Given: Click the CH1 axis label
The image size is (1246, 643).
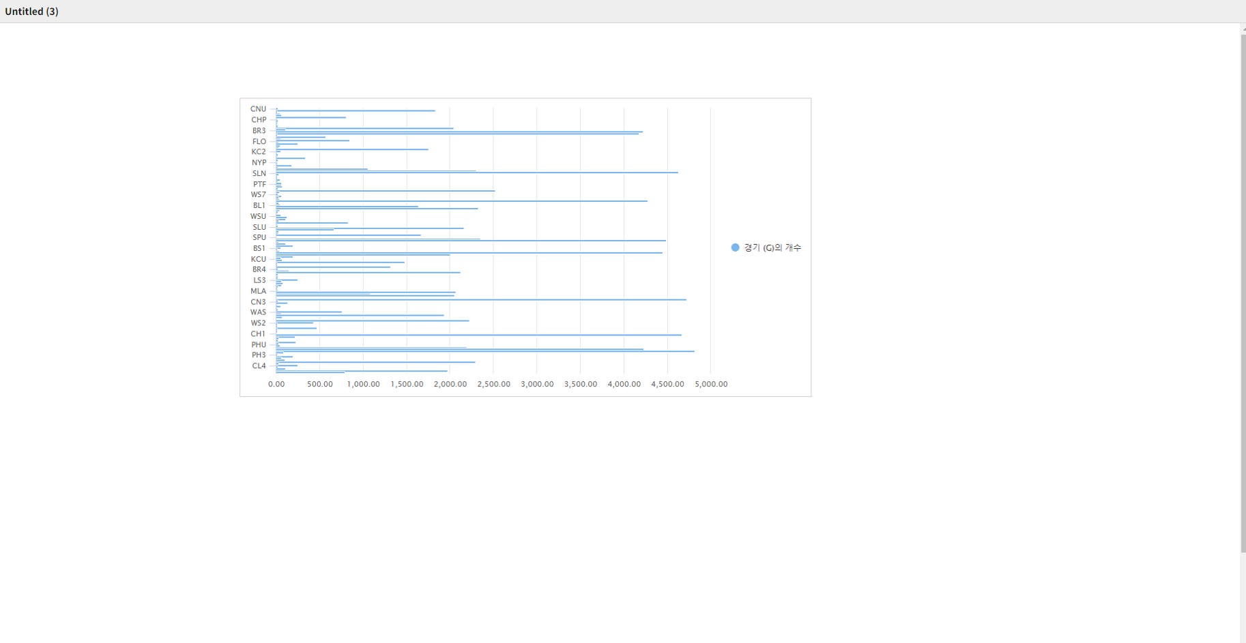Looking at the screenshot, I should (258, 334).
